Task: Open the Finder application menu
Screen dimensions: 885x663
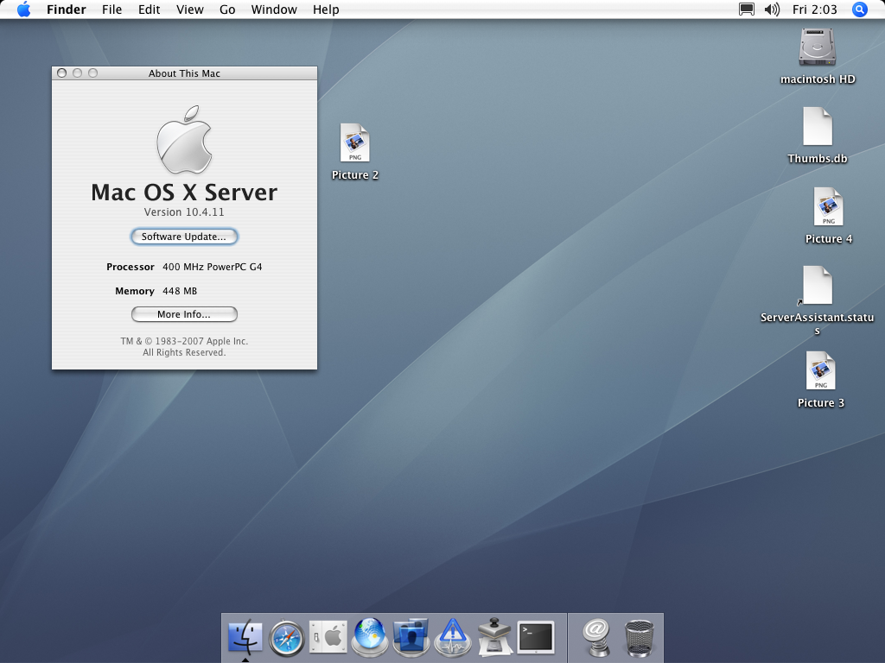Action: point(67,9)
